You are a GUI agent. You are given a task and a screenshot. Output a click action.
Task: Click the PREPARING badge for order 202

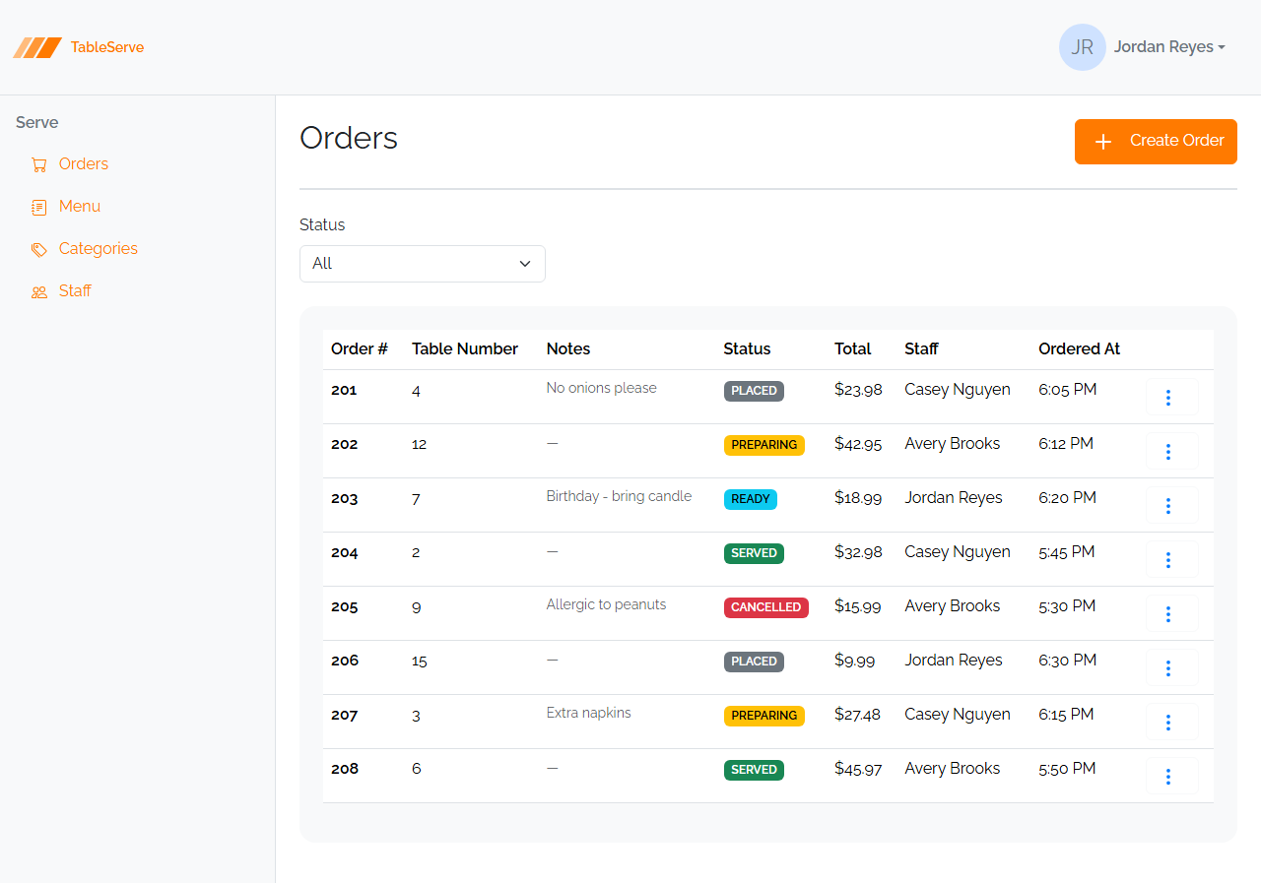(x=764, y=445)
